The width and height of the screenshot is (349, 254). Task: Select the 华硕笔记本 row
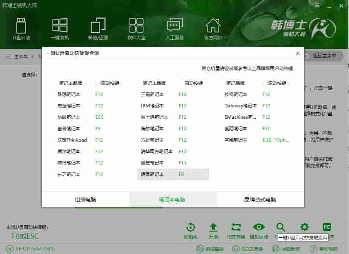(89, 117)
